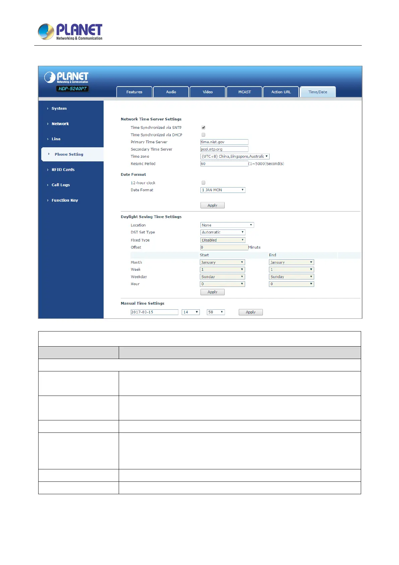The image size is (399, 565).
Task: Open the Start Weekday dropdown
Action: pyautogui.click(x=222, y=277)
